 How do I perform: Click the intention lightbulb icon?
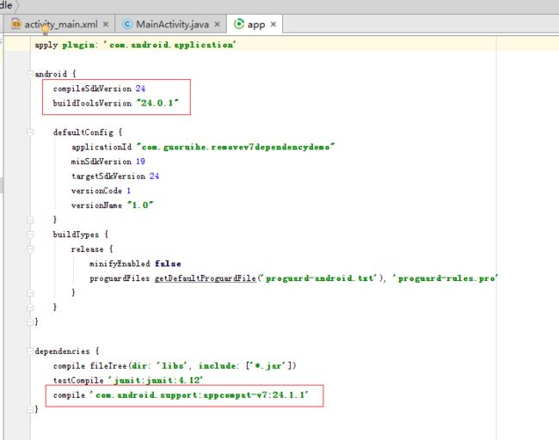tap(46, 29)
